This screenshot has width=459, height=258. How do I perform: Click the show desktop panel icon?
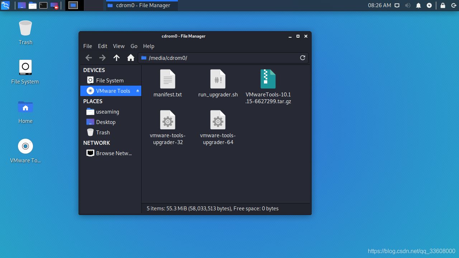click(x=22, y=5)
